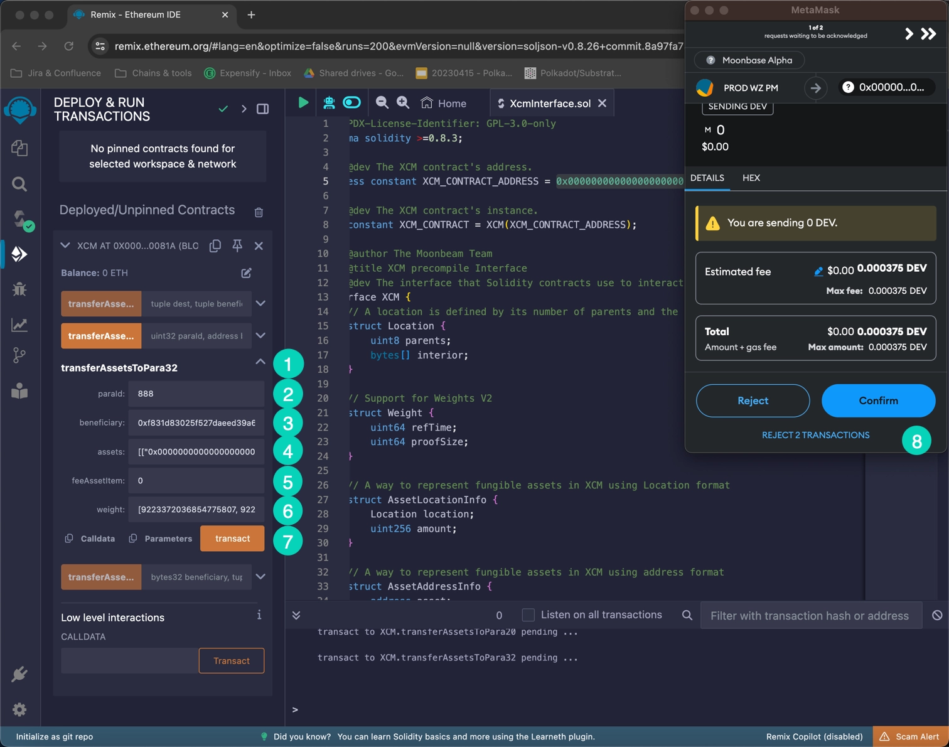The image size is (949, 747).
Task: Open the Debugger bug icon in sidebar
Action: pyautogui.click(x=19, y=289)
